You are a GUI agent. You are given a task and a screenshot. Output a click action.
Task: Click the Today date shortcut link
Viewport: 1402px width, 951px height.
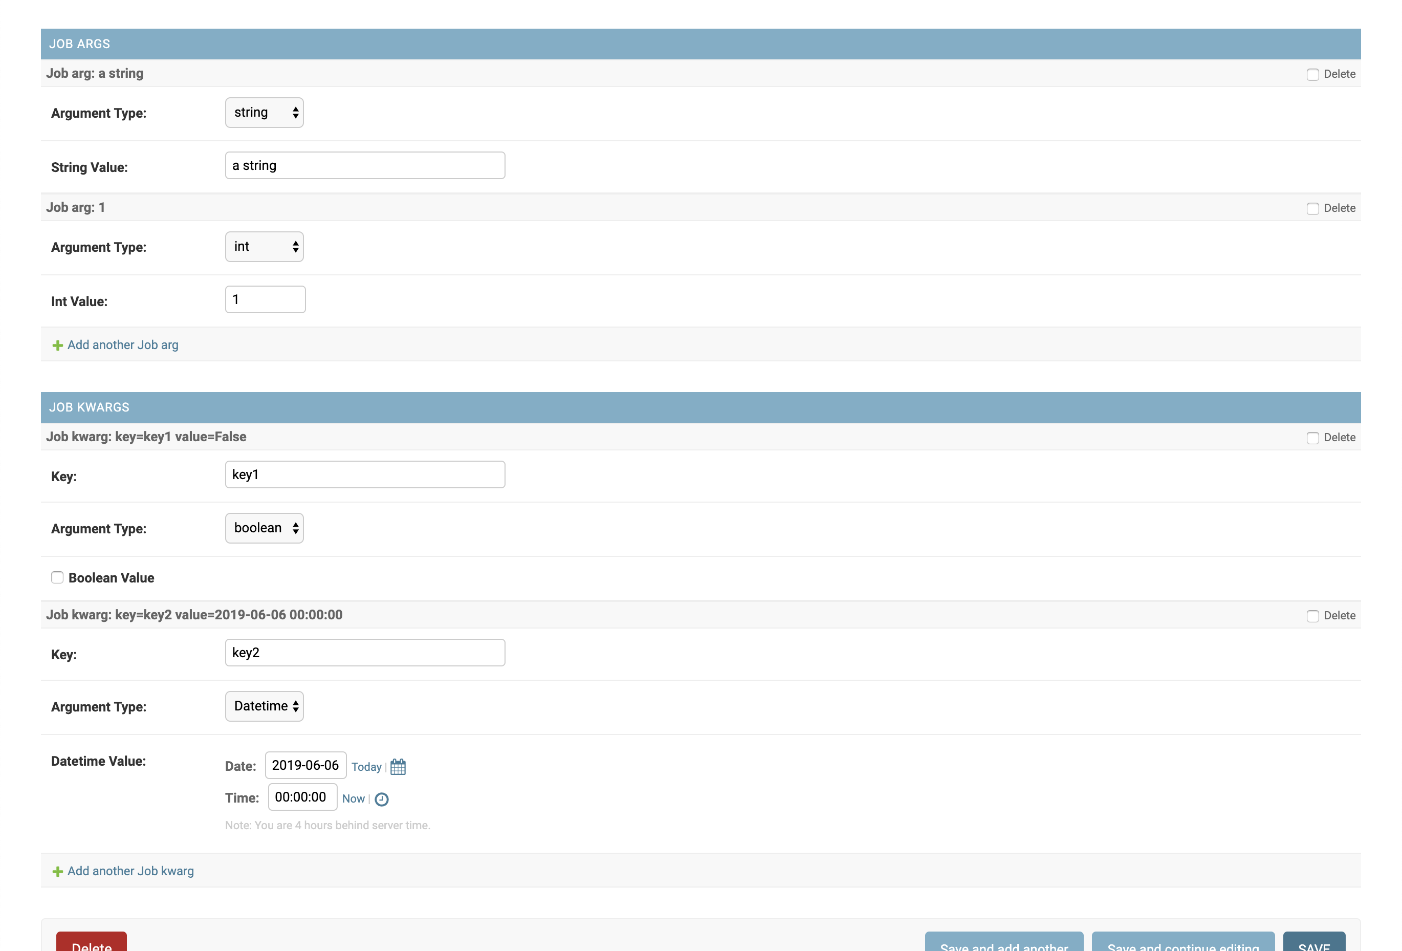(x=366, y=766)
